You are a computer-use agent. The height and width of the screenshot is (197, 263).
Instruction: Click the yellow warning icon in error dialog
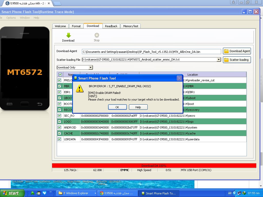click(x=80, y=88)
